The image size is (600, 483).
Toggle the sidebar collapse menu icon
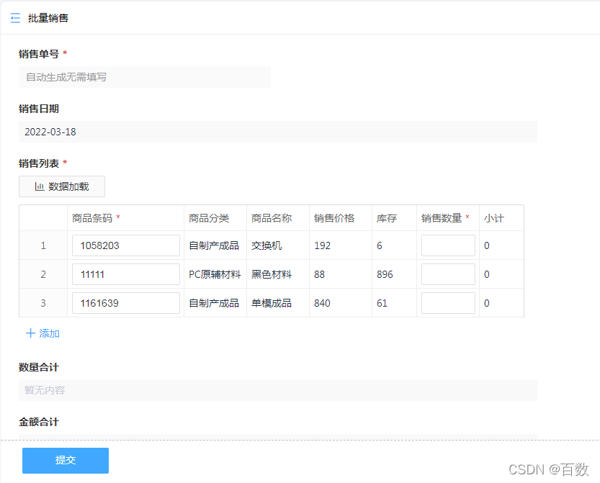coord(15,18)
